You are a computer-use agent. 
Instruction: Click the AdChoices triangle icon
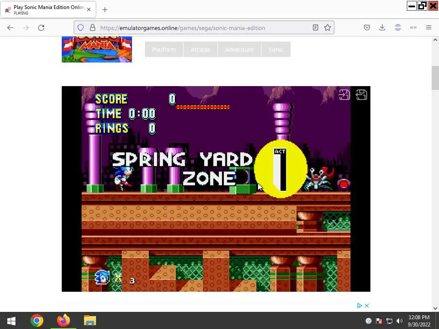tap(360, 305)
